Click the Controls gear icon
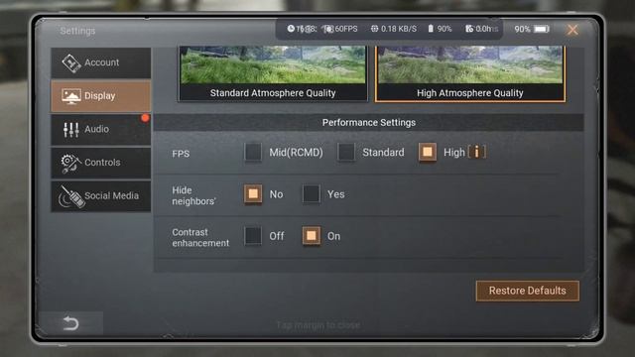The height and width of the screenshot is (357, 635). (70, 164)
